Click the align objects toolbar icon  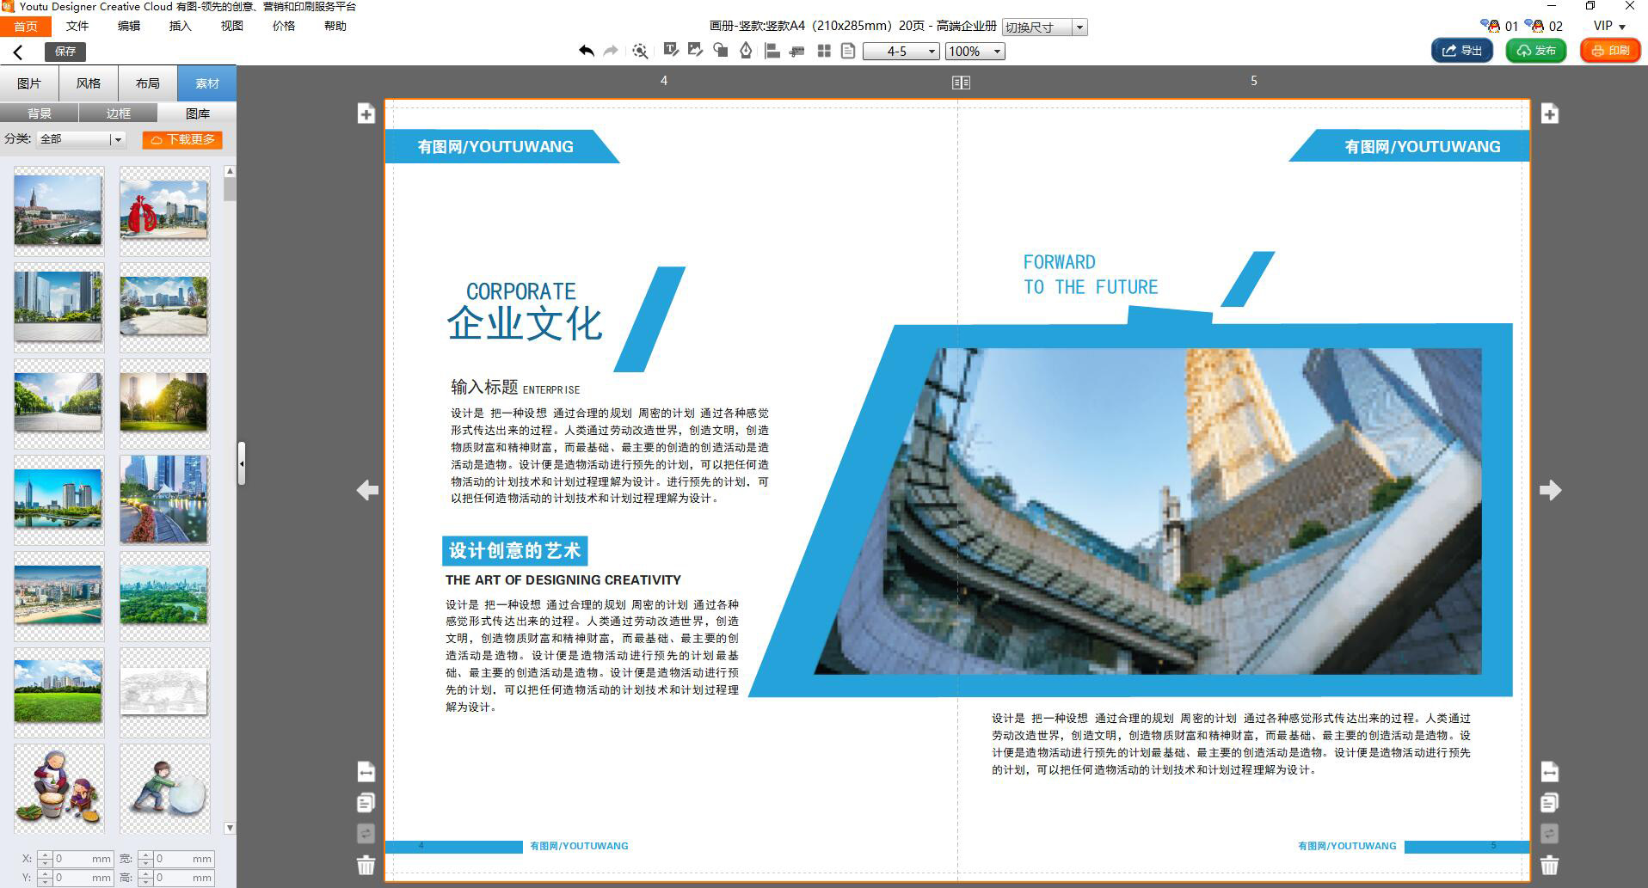pos(772,51)
